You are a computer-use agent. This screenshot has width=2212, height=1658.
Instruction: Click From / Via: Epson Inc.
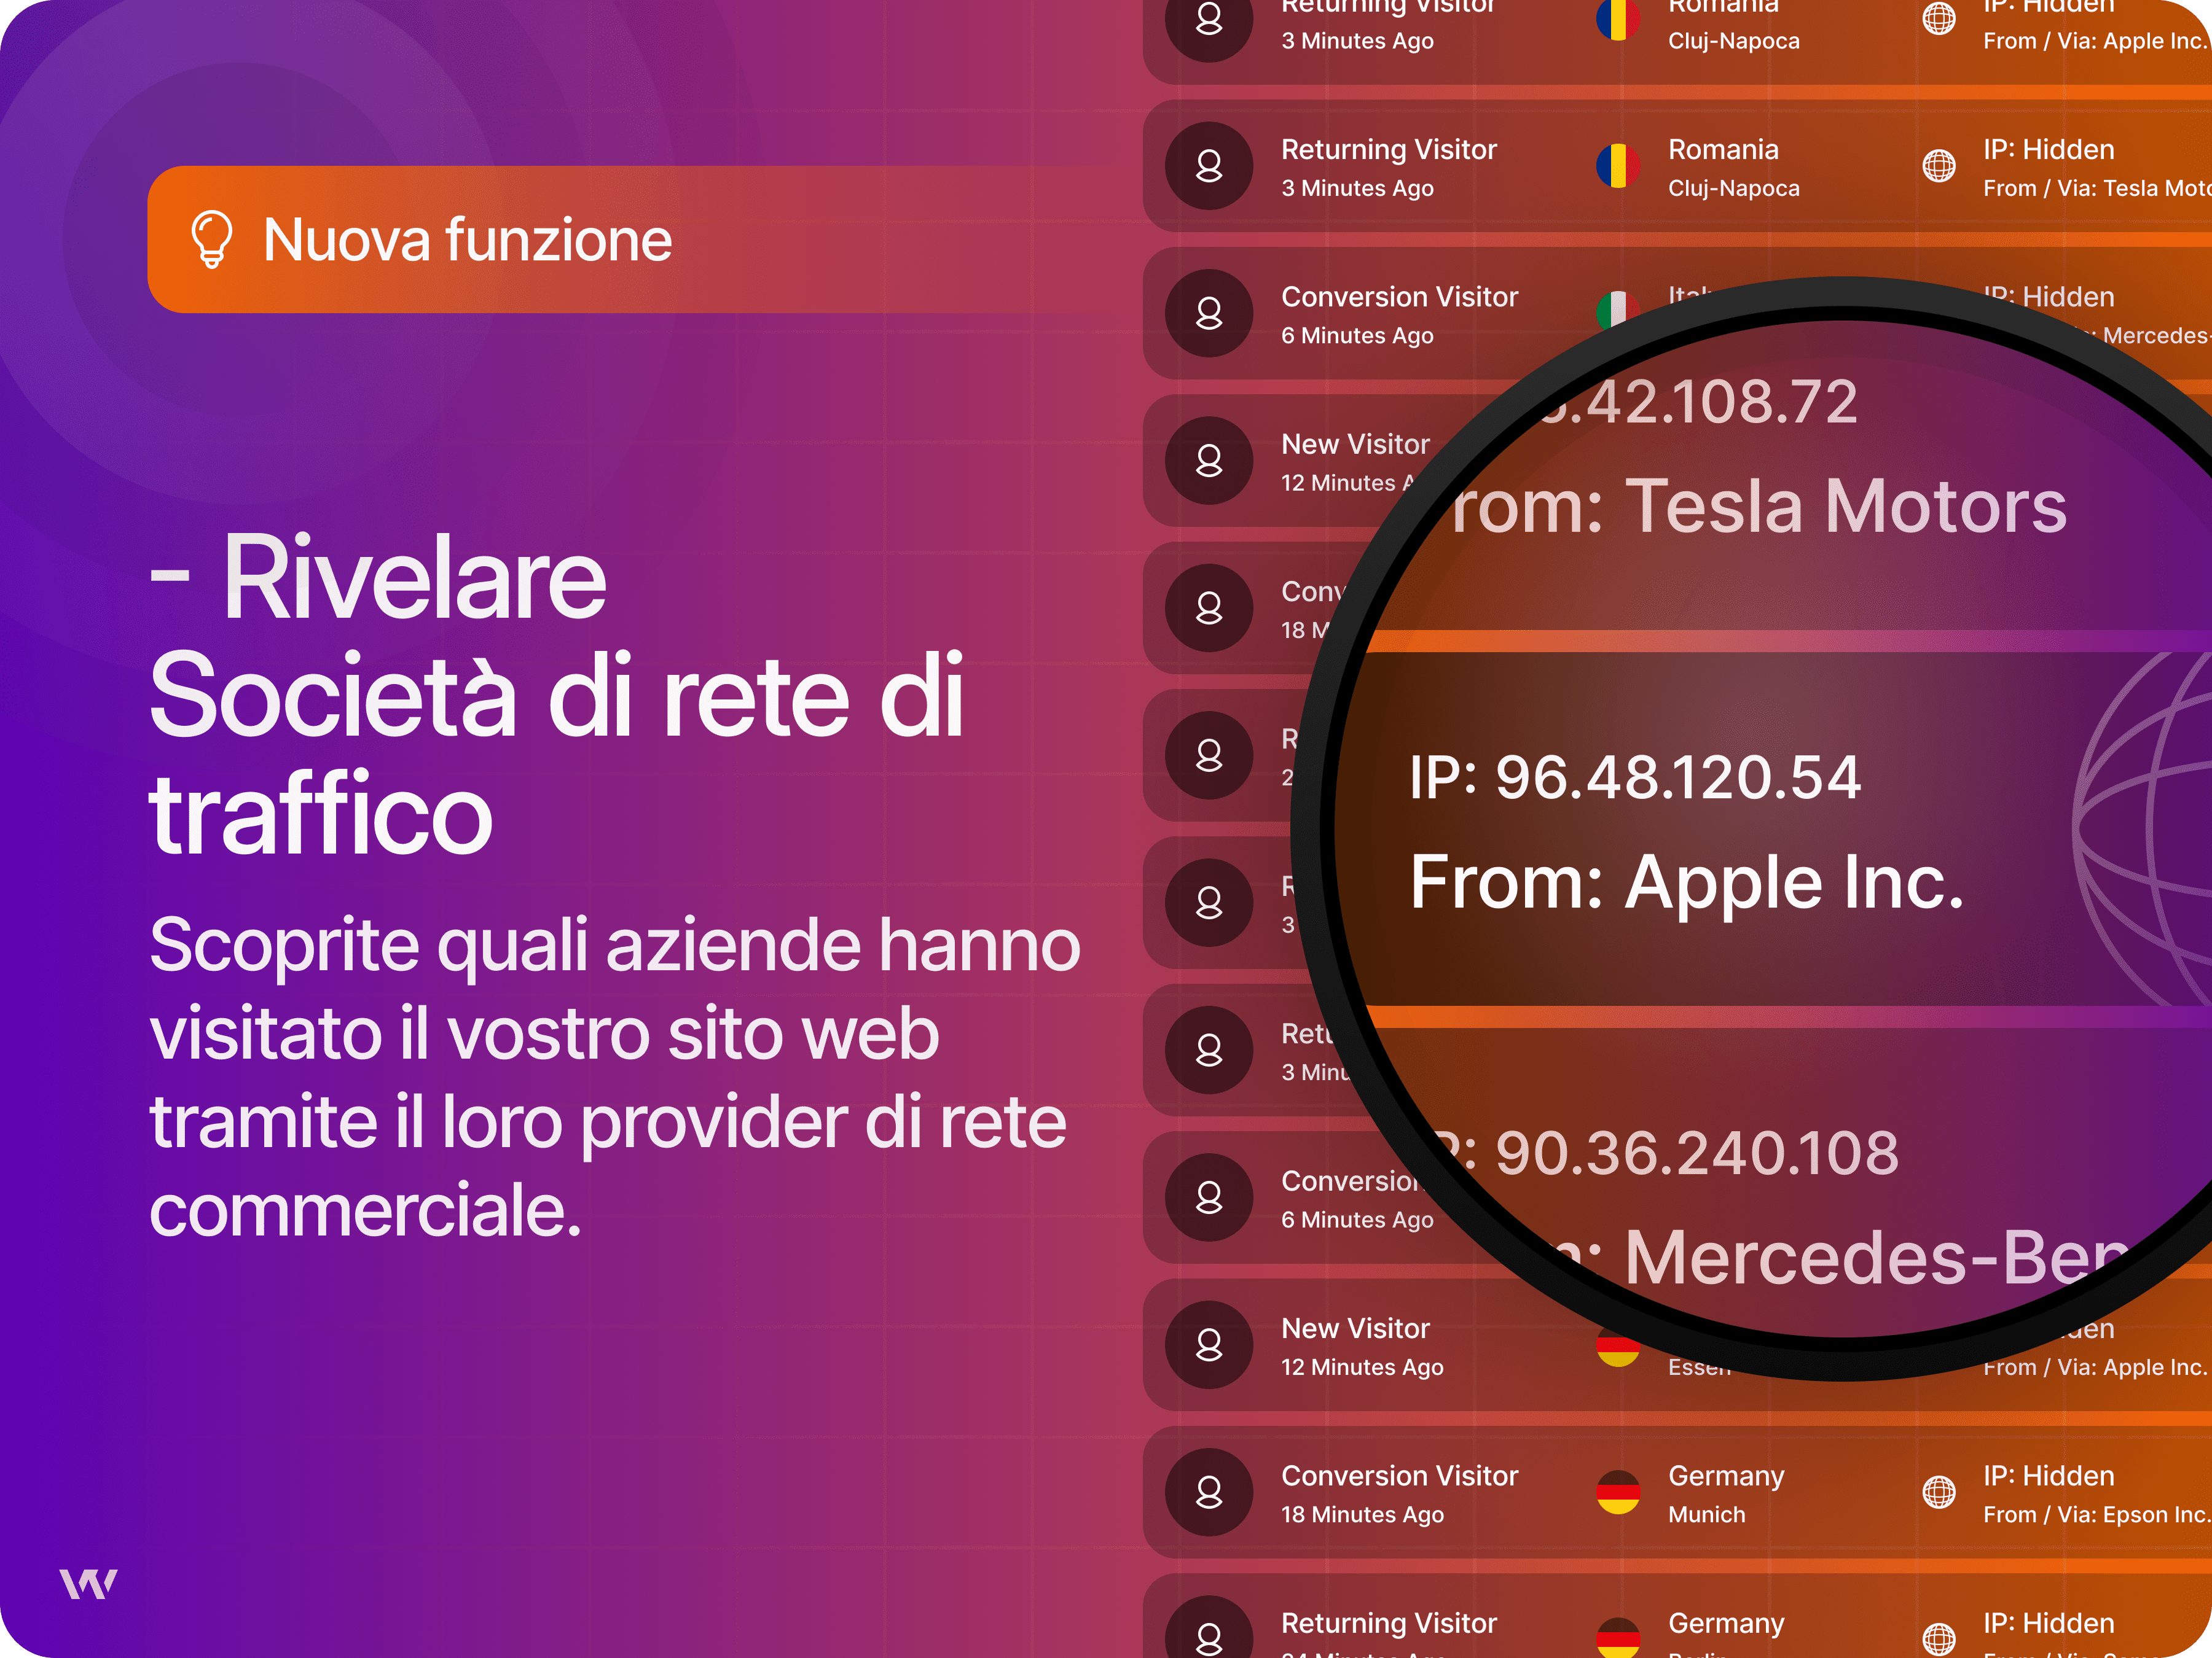tap(2097, 1514)
